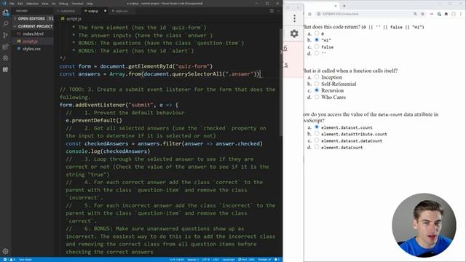The height and width of the screenshot is (262, 466).
Task: Click the Spaces indentation selector
Action: (x=192, y=260)
